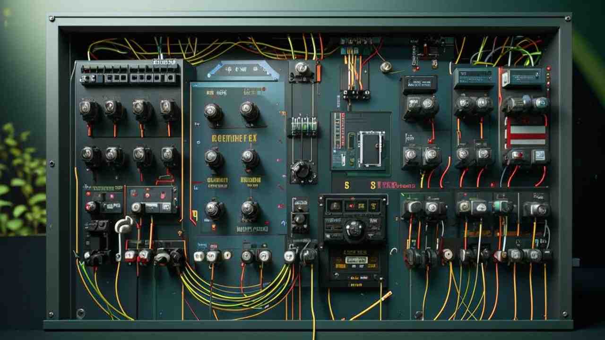Turn the large black knob on central controller
This screenshot has width=605, height=340.
point(354,229)
